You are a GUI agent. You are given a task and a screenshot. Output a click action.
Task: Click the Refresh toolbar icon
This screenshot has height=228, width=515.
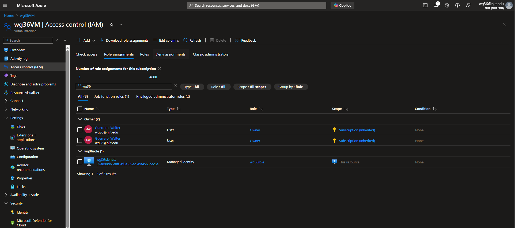(x=185, y=40)
